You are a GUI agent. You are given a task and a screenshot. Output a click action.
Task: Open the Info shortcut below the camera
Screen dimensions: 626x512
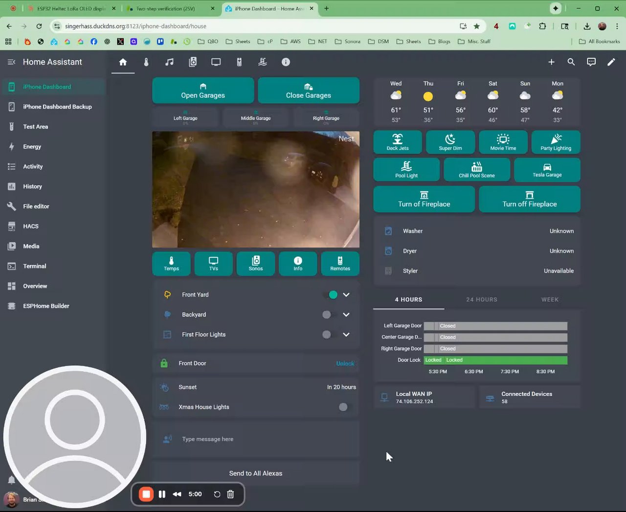[x=298, y=264]
